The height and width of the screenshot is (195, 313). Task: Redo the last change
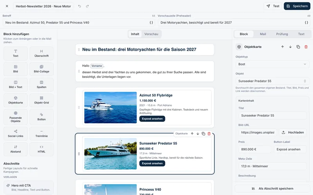click(87, 6)
